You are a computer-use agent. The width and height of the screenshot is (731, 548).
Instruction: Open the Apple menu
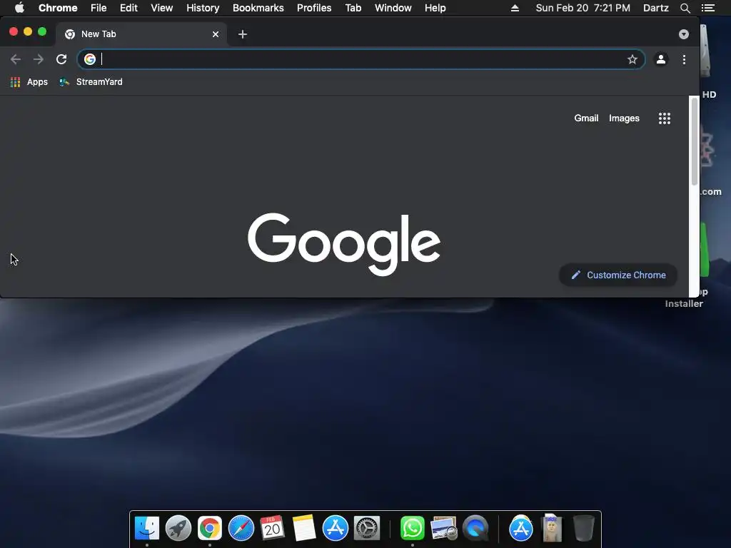[19, 7]
